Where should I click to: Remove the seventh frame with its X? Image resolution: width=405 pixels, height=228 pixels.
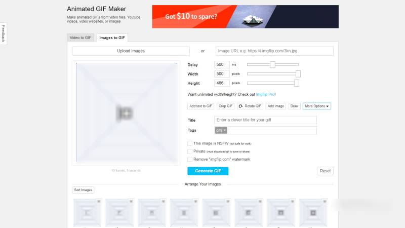point(293,201)
